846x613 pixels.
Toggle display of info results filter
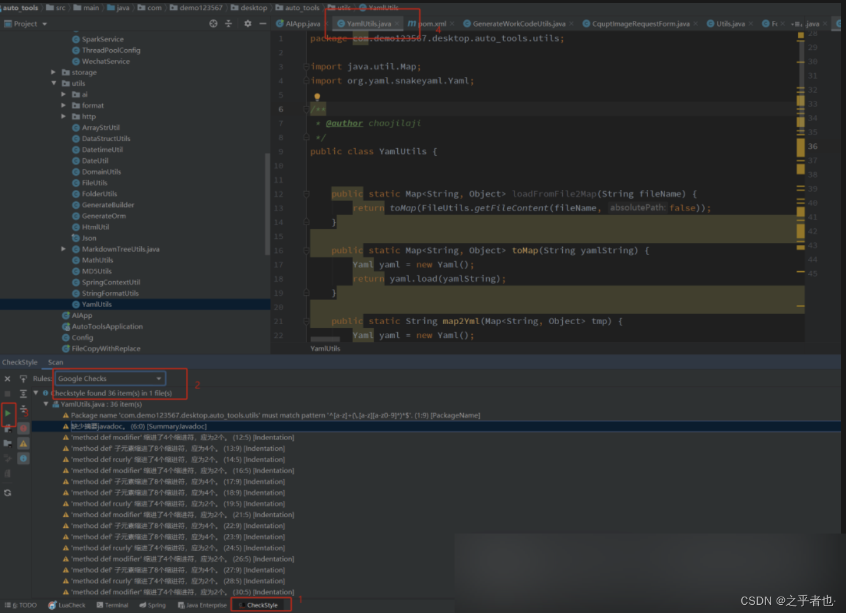23,458
